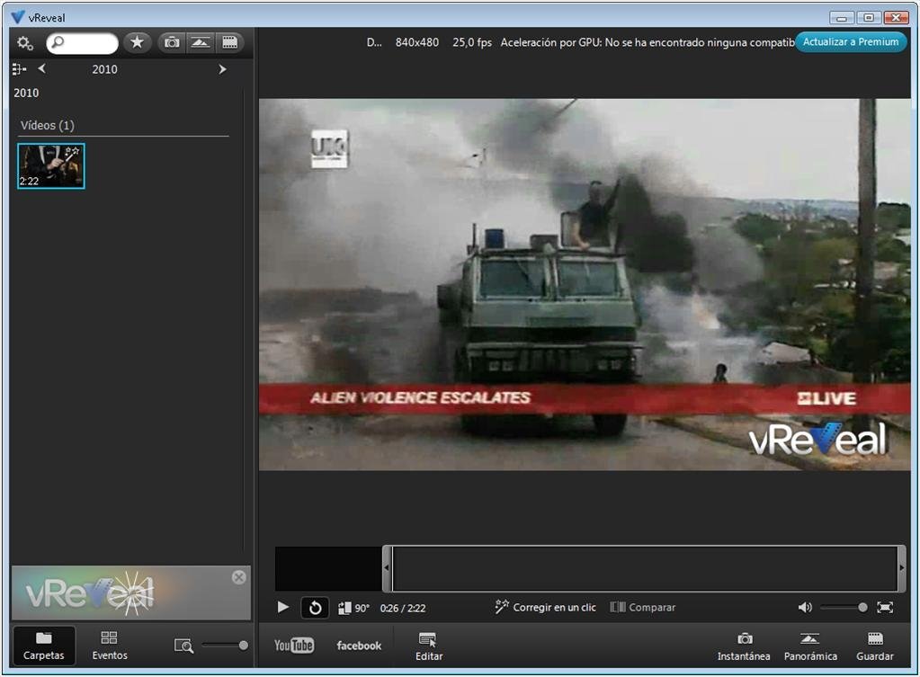Screen dimensions: 920x677
Task: Click the 2010 folder label below navigation
Action: (26, 93)
